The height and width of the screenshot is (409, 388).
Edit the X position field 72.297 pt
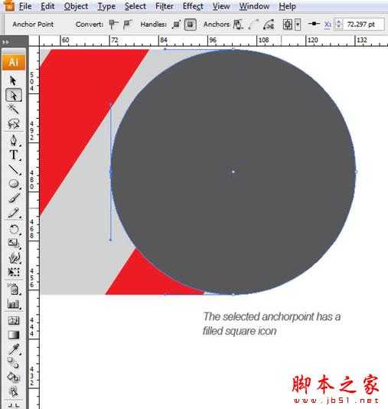364,25
